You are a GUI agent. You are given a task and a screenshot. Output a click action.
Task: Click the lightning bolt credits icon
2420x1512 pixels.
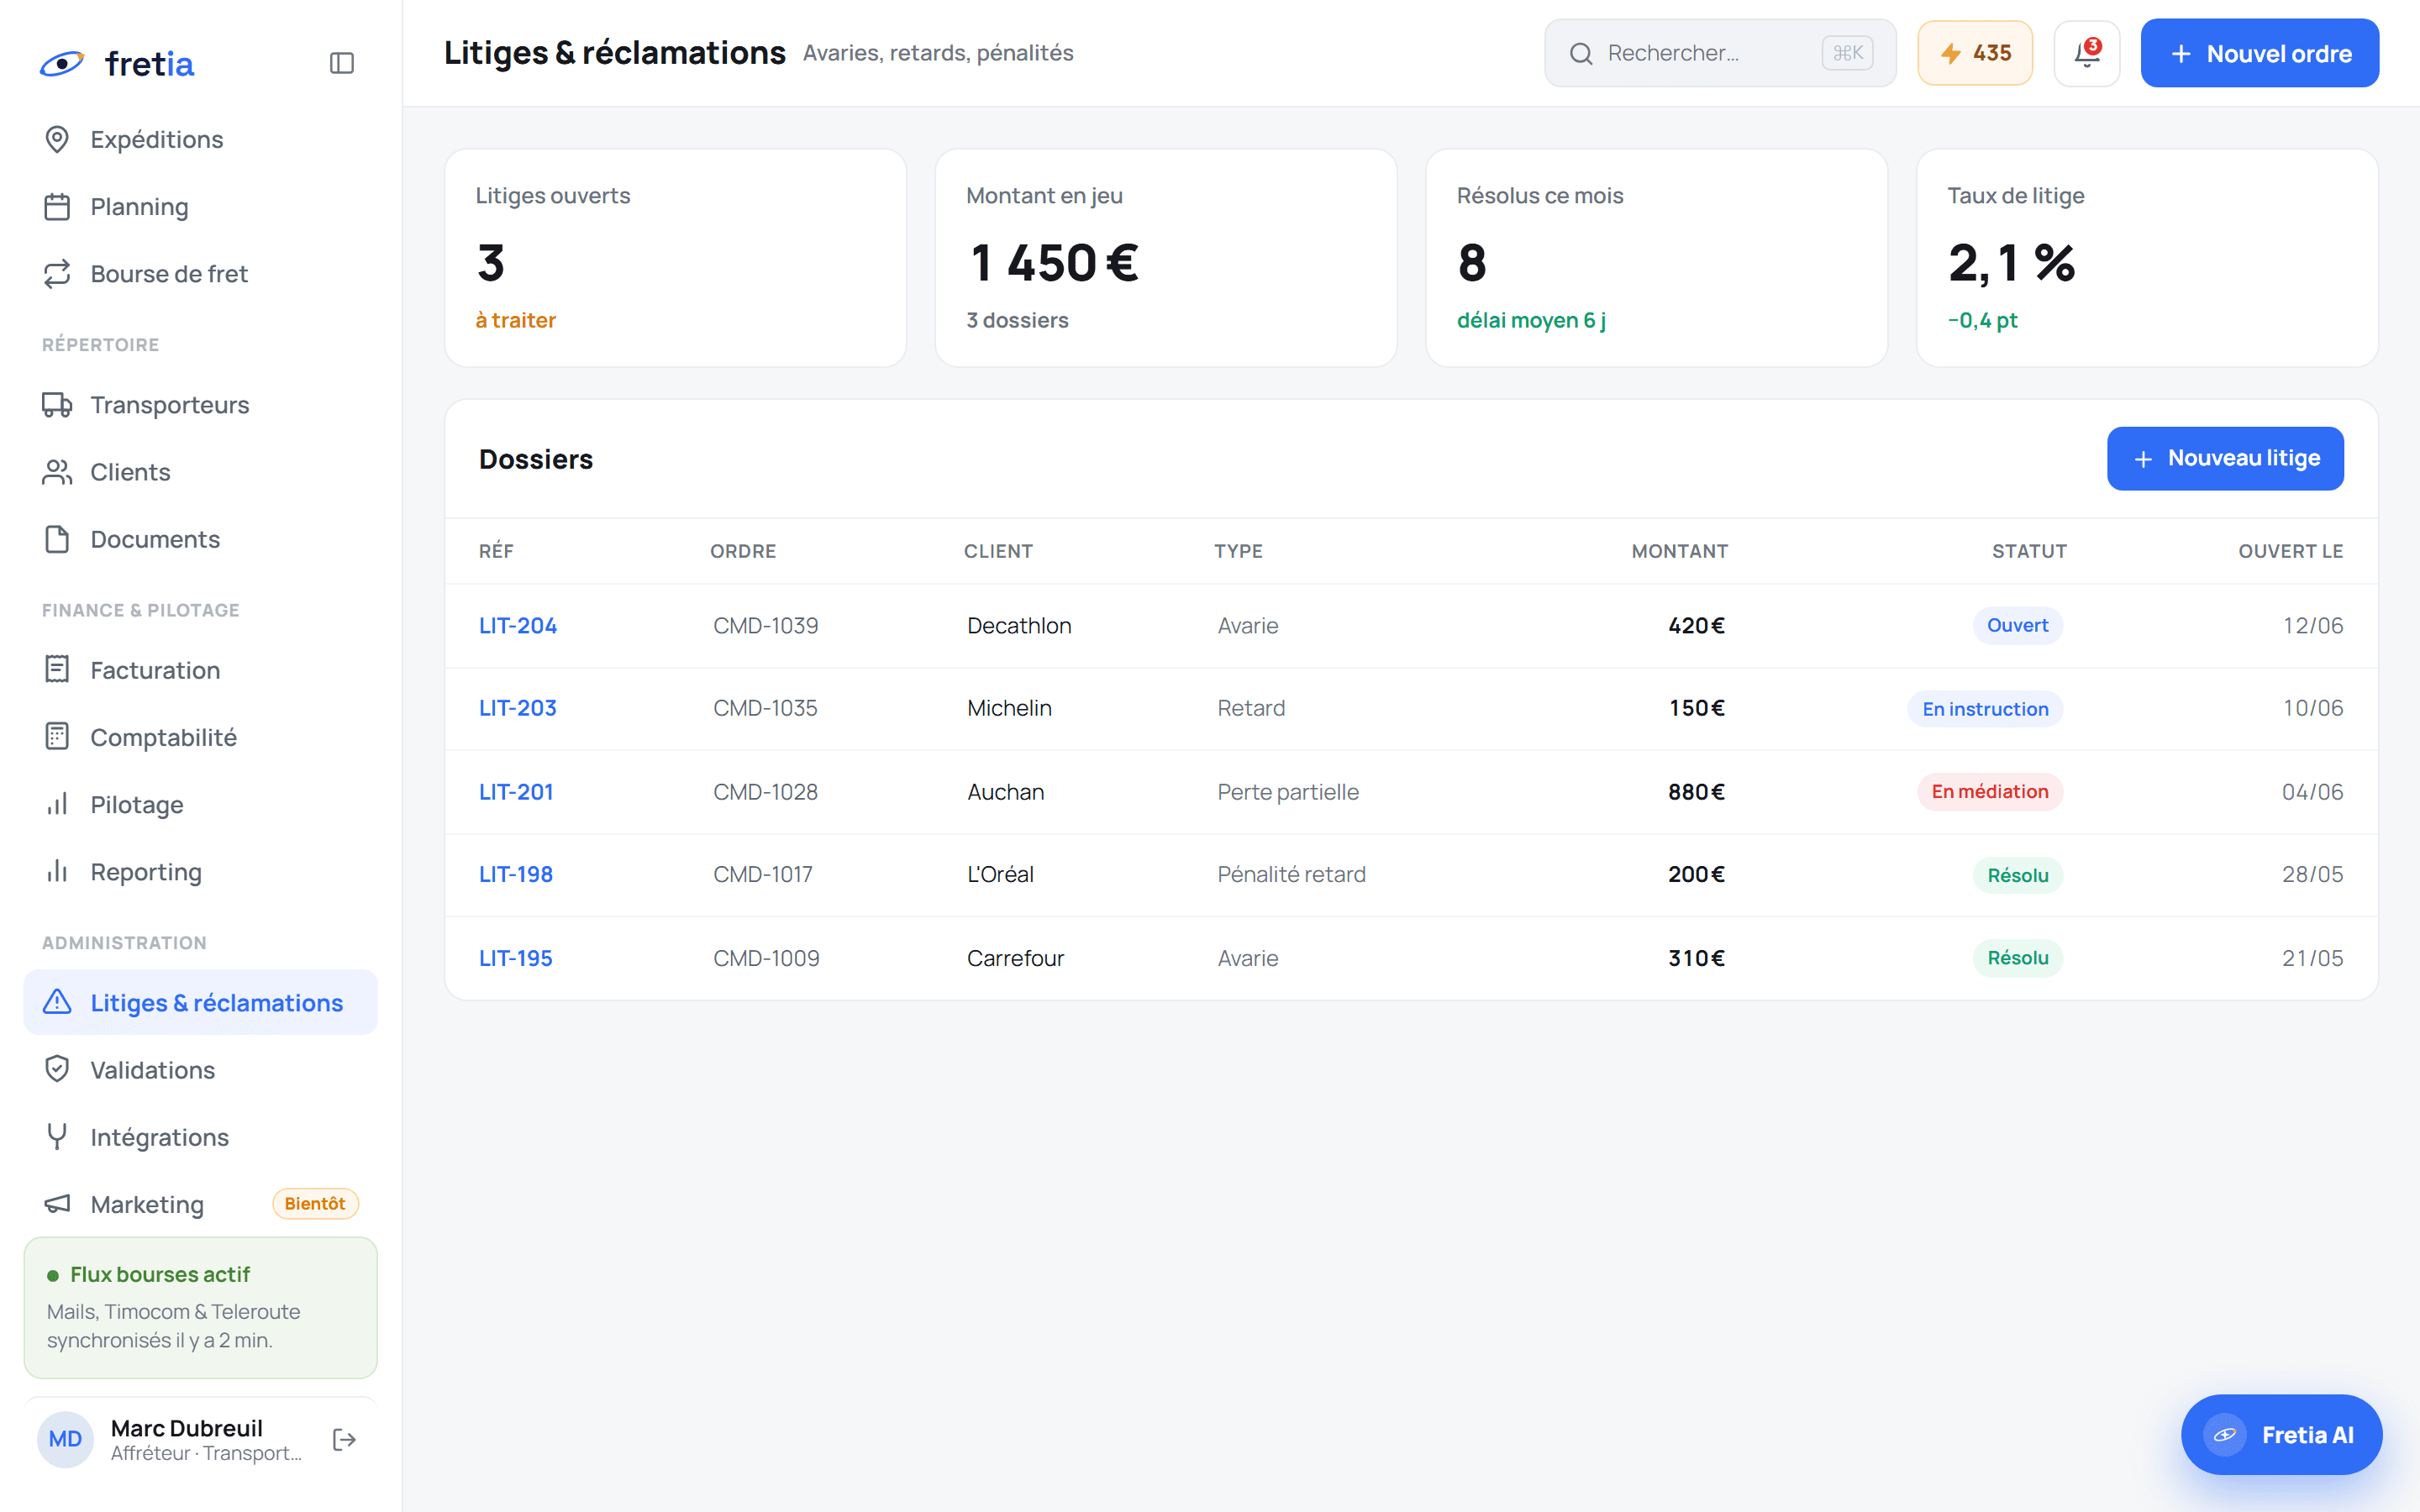[x=1951, y=53]
